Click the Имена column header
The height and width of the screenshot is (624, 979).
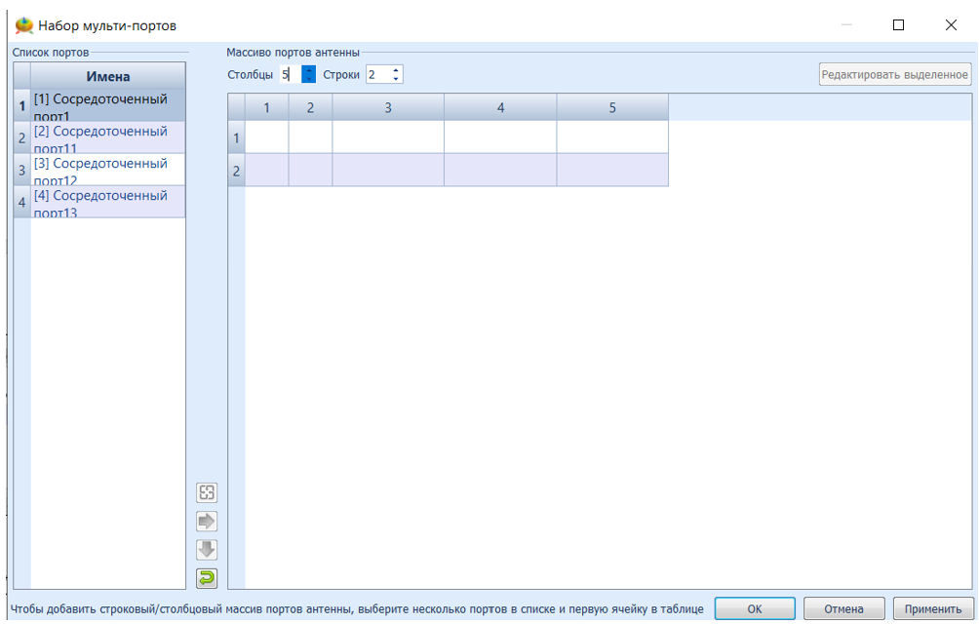coord(107,77)
